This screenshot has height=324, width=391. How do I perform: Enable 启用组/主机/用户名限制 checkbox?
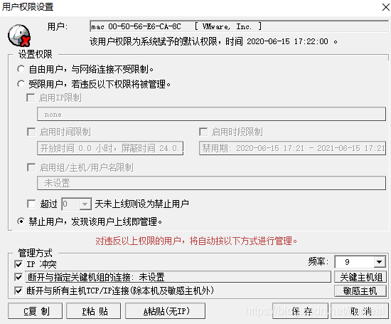pos(31,167)
